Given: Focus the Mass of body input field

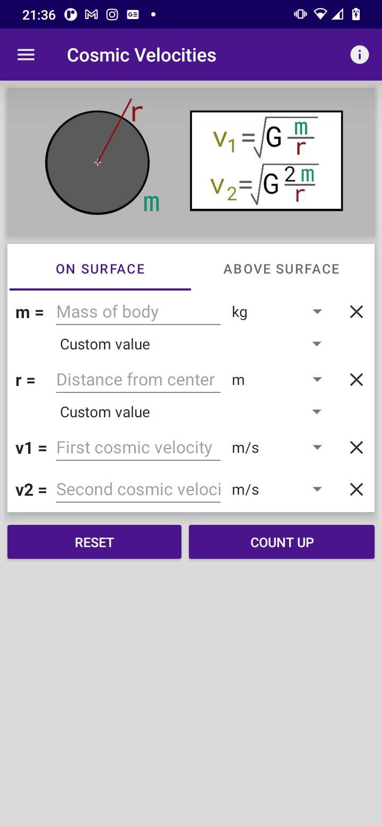Looking at the screenshot, I should tap(138, 312).
